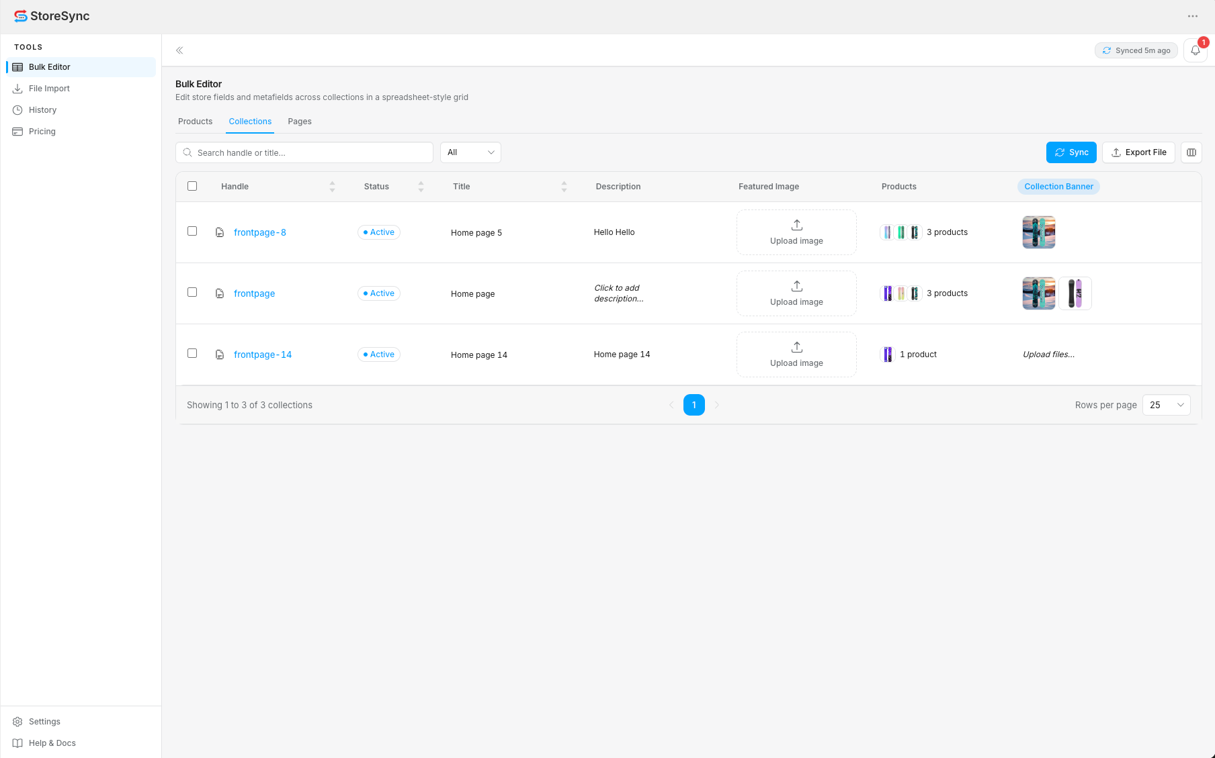Click the File Import download icon
This screenshot has height=758, width=1215.
click(17, 89)
